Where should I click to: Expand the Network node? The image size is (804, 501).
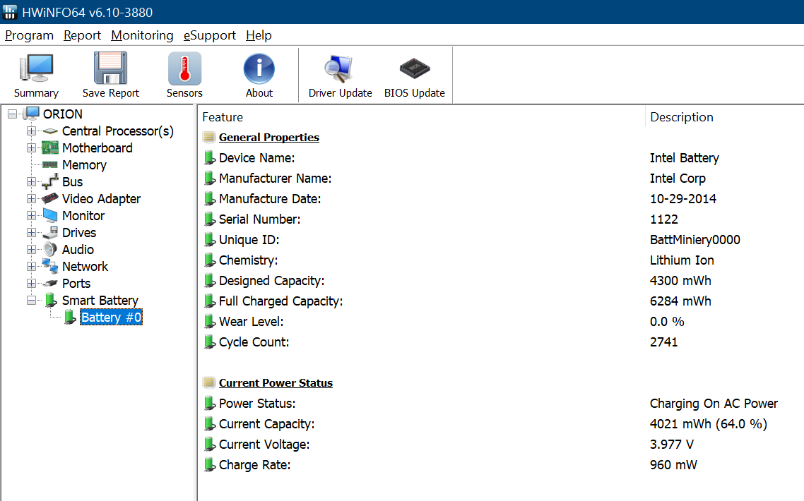click(x=31, y=267)
